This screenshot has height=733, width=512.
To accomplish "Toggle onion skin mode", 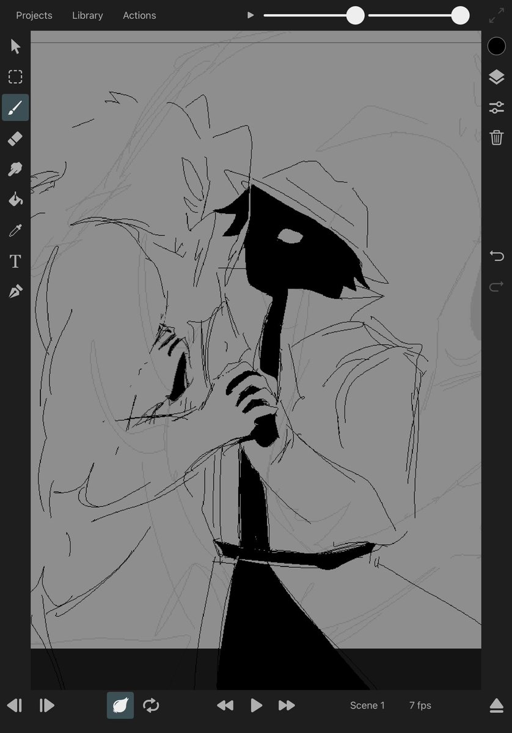I will (x=120, y=705).
